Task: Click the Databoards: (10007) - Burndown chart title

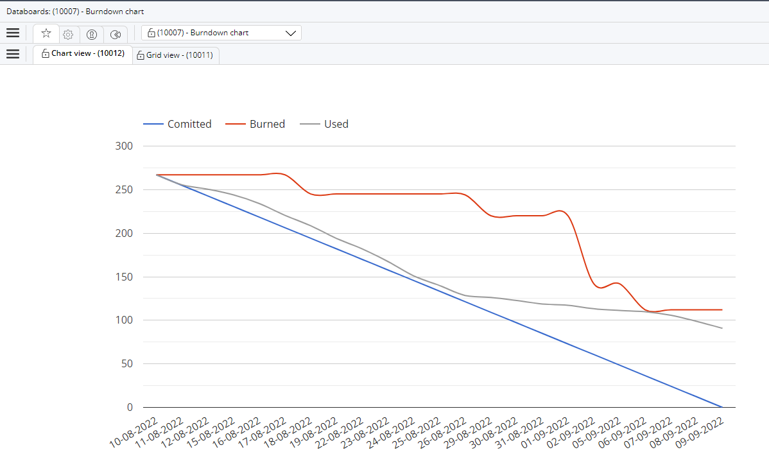Action: [x=75, y=12]
